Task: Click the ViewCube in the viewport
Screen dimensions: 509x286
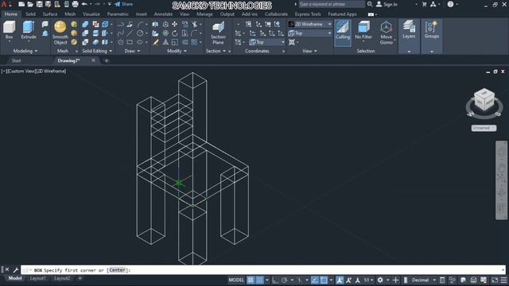Action: [484, 101]
